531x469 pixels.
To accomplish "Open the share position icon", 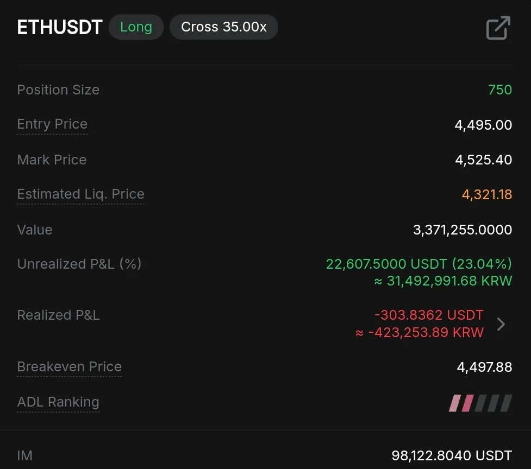I will 498,28.
